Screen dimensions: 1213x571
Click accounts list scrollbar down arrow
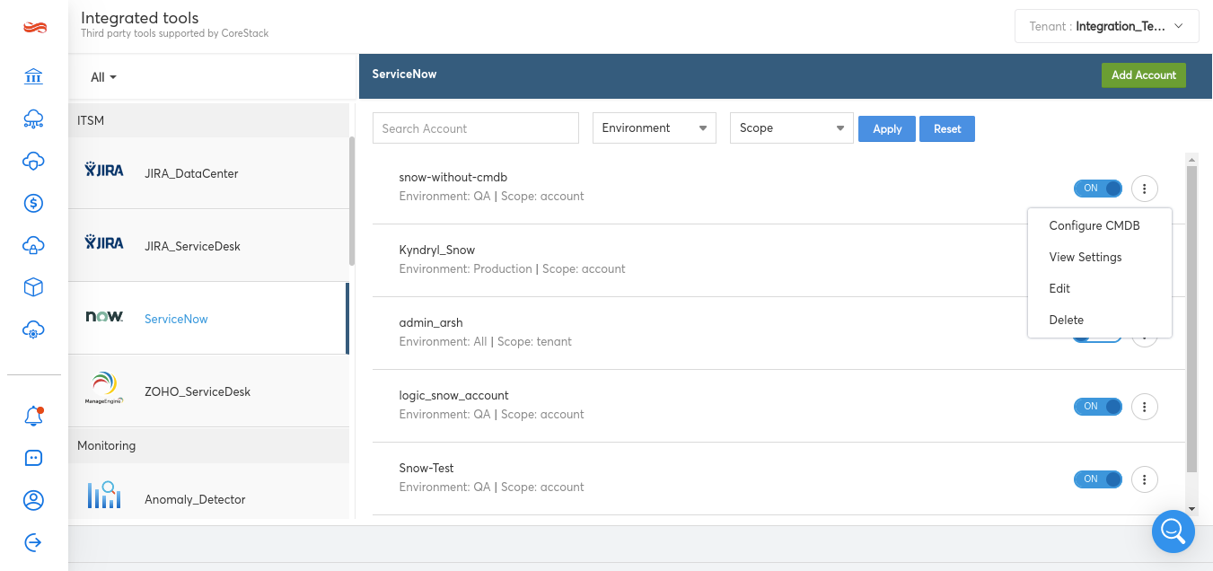[x=1192, y=509]
